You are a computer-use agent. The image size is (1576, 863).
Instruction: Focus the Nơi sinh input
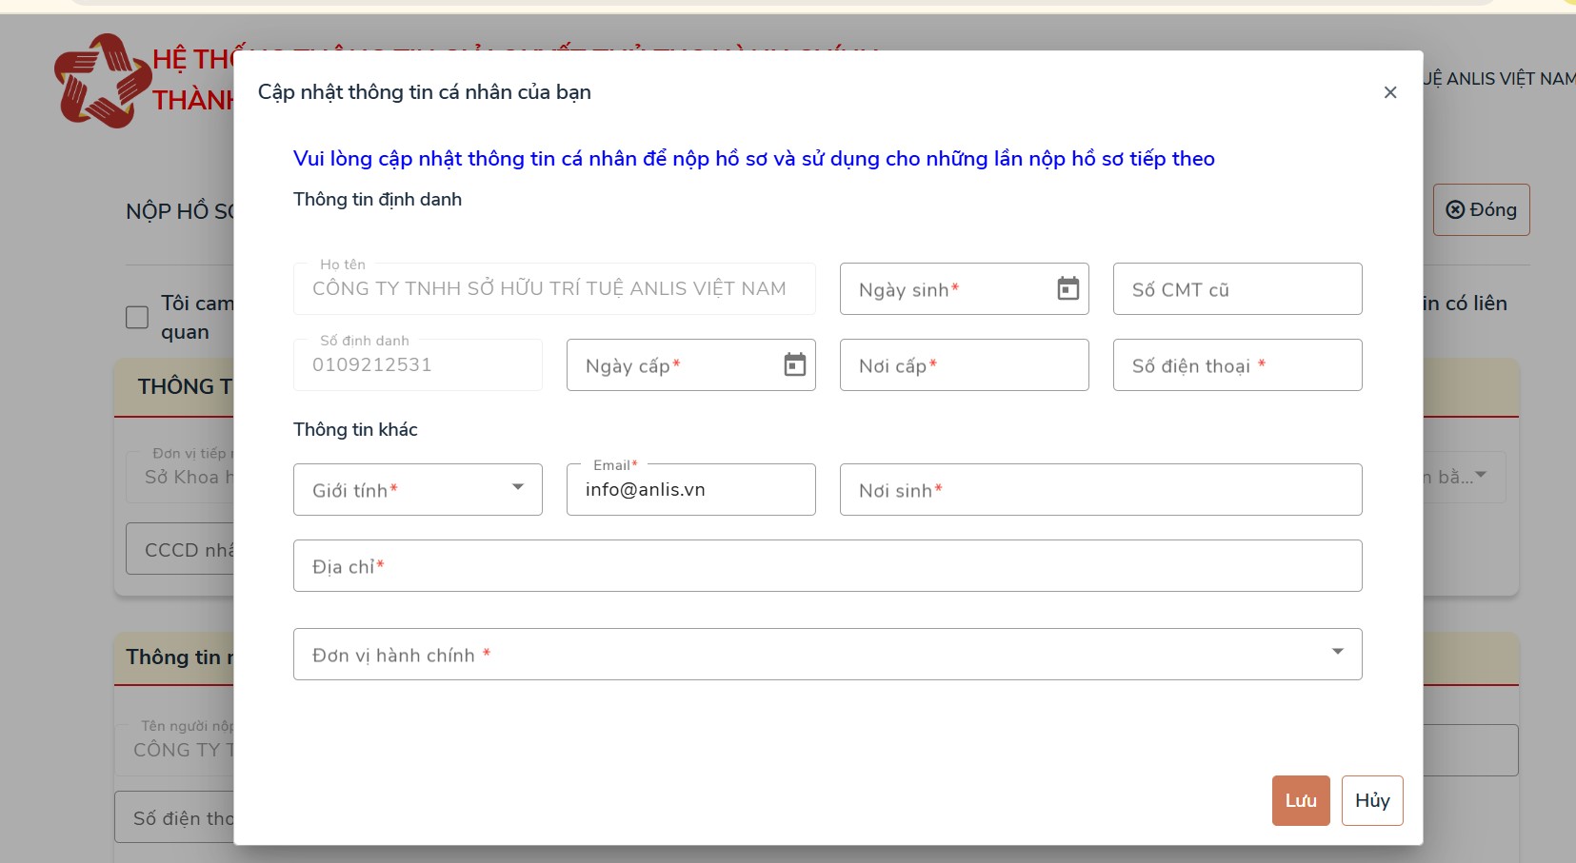click(x=1100, y=490)
